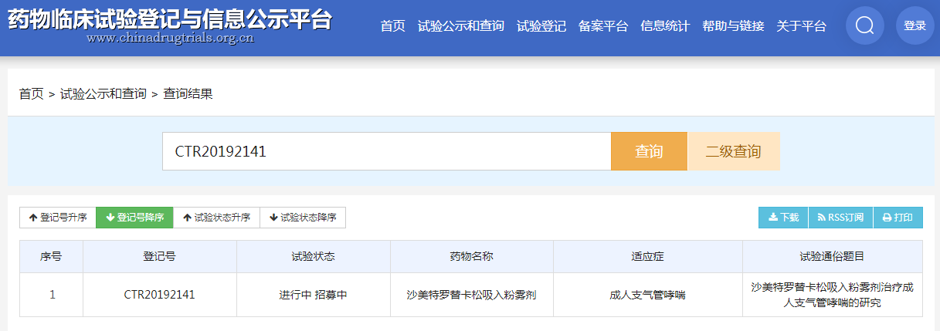Focus the search field containing CTR20192141
Screen dimensions: 940x331
387,151
